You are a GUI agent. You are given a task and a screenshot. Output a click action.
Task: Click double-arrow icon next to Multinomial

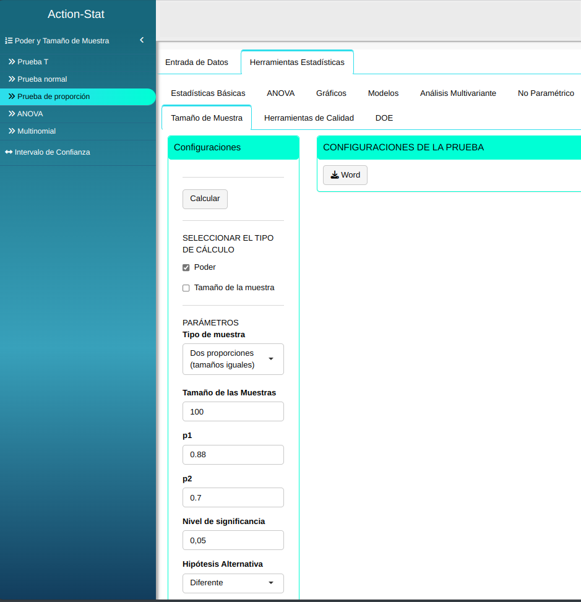point(12,131)
